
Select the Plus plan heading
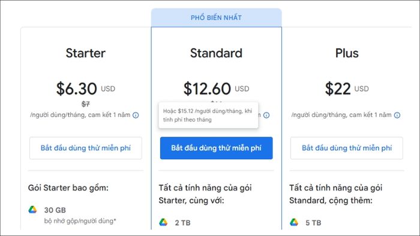pos(347,53)
